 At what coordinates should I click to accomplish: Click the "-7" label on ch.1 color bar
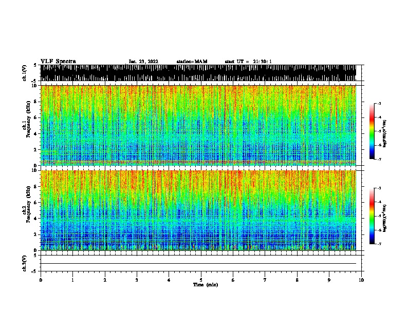click(x=379, y=159)
